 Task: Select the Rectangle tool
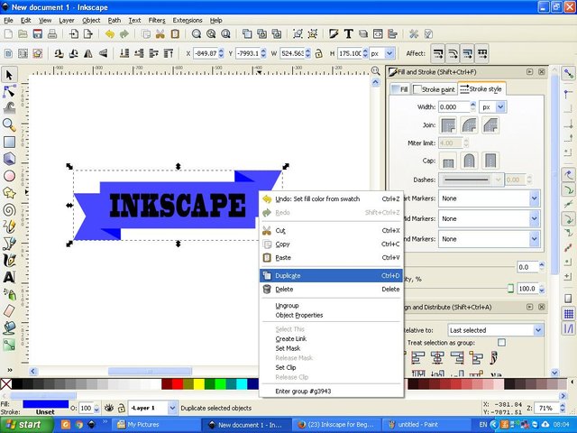(9, 142)
